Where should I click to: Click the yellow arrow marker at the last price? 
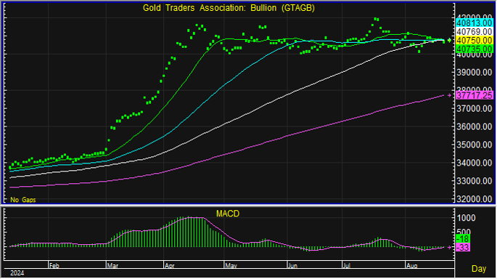tap(449, 40)
